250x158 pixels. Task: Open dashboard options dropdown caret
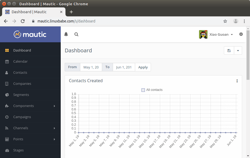238,51
